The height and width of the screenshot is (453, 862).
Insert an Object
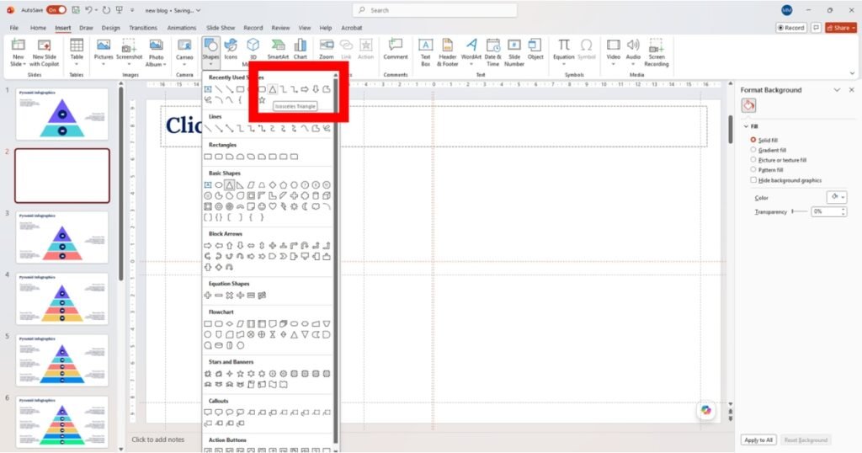pos(535,50)
